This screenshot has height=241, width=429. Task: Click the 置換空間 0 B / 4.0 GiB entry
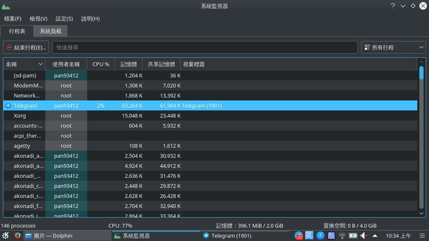click(350, 226)
